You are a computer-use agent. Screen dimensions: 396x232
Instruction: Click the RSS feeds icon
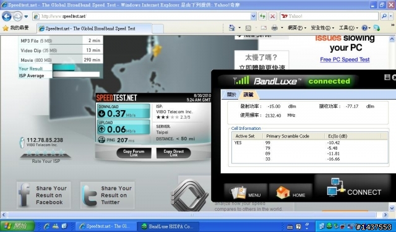[248, 28]
